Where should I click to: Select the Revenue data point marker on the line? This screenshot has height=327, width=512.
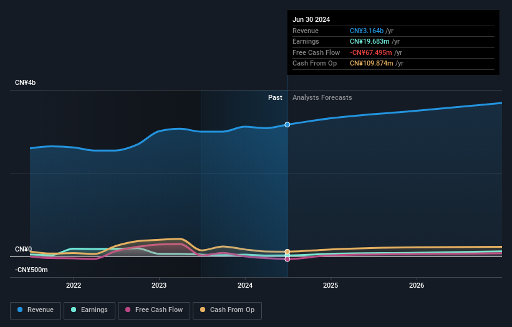click(287, 125)
